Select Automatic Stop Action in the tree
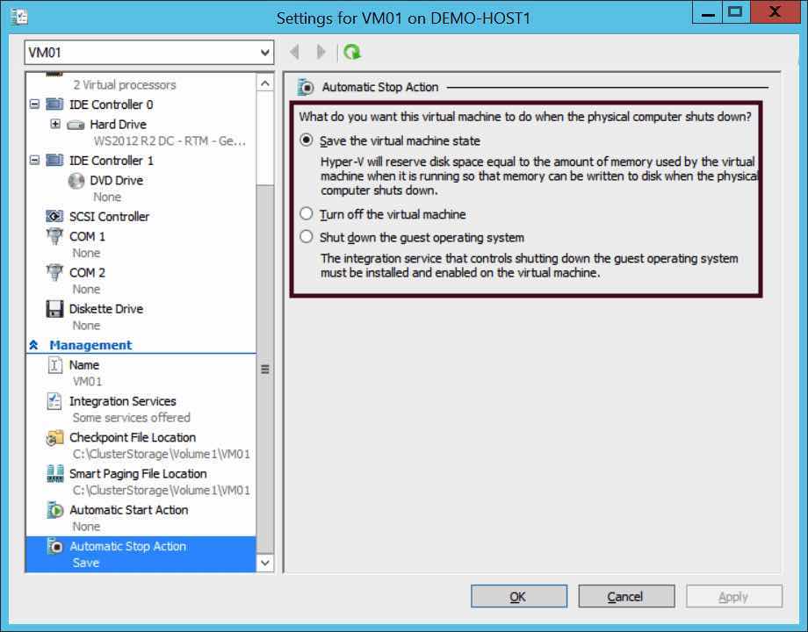The height and width of the screenshot is (632, 808). tap(141, 554)
